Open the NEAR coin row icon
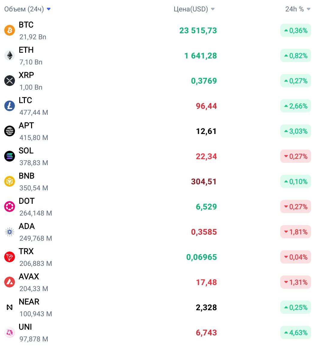This screenshot has height=354, width=315. 10,307
